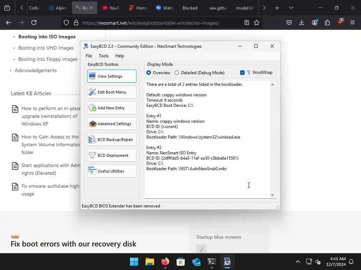The image size is (361, 270).
Task: Switch to the Watc tab
Action: point(165,8)
